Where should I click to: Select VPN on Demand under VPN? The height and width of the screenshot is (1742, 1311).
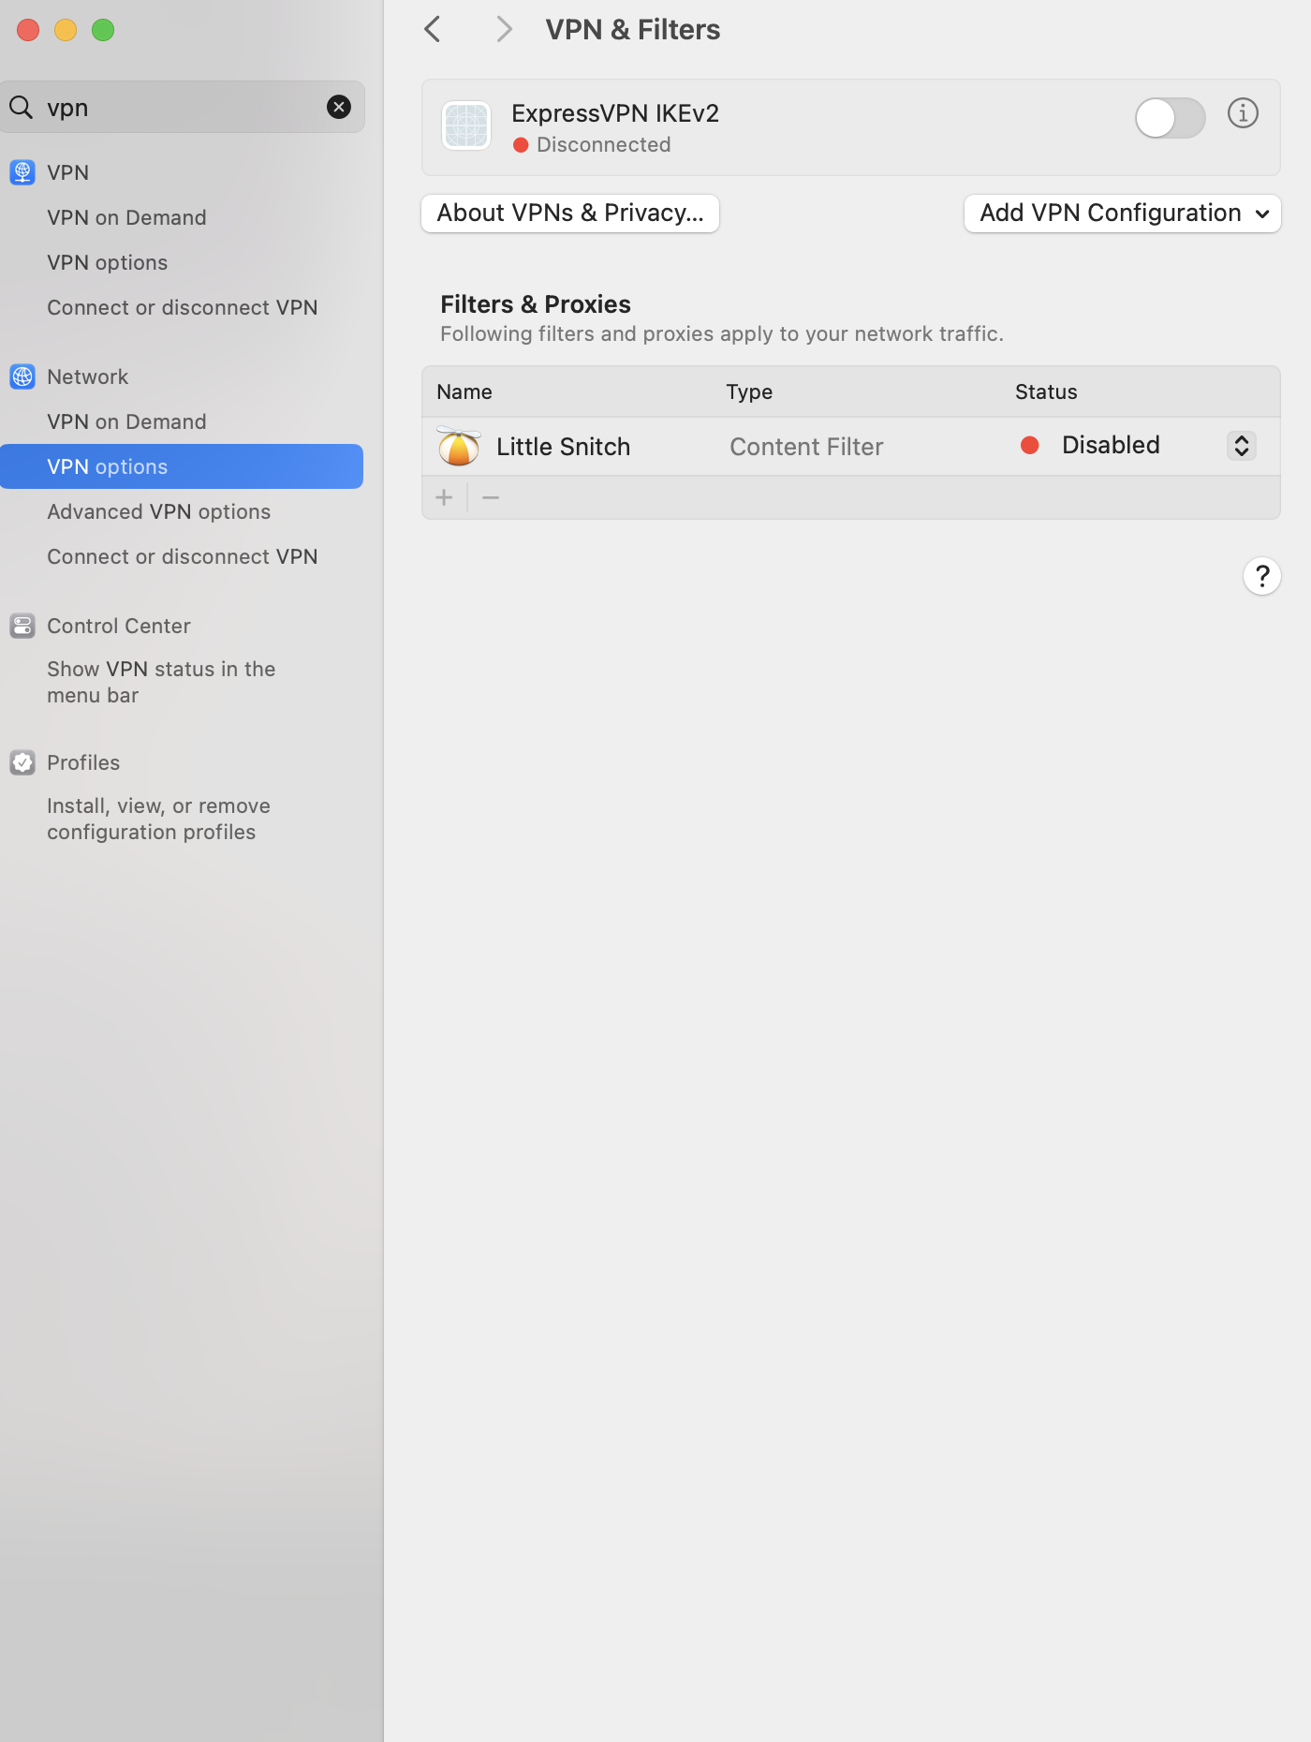[126, 217]
